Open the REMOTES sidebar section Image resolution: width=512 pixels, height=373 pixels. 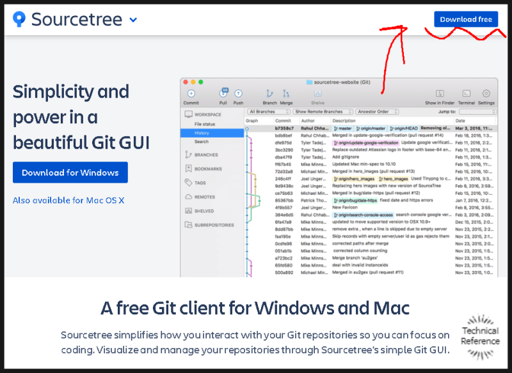point(206,197)
